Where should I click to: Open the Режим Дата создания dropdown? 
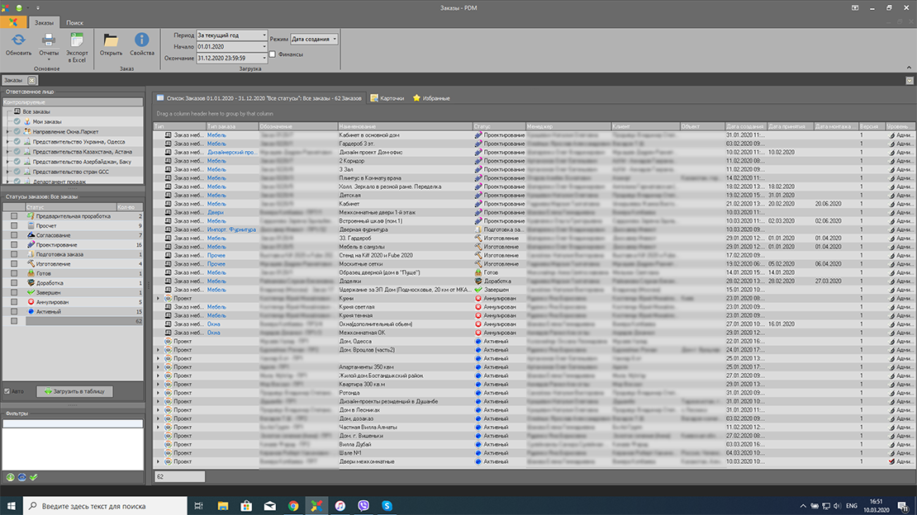click(x=335, y=39)
